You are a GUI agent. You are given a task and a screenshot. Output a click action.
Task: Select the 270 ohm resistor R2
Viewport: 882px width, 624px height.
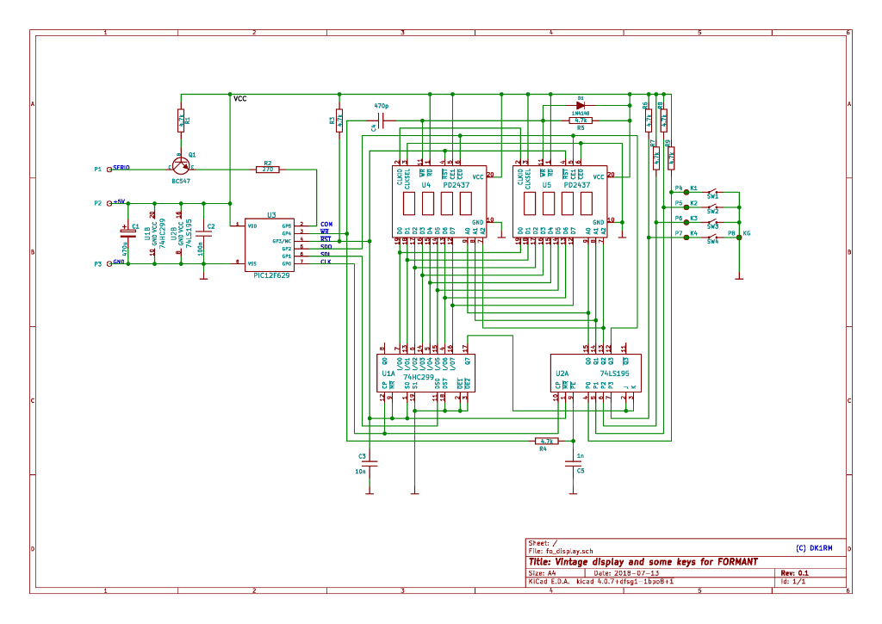(268, 170)
